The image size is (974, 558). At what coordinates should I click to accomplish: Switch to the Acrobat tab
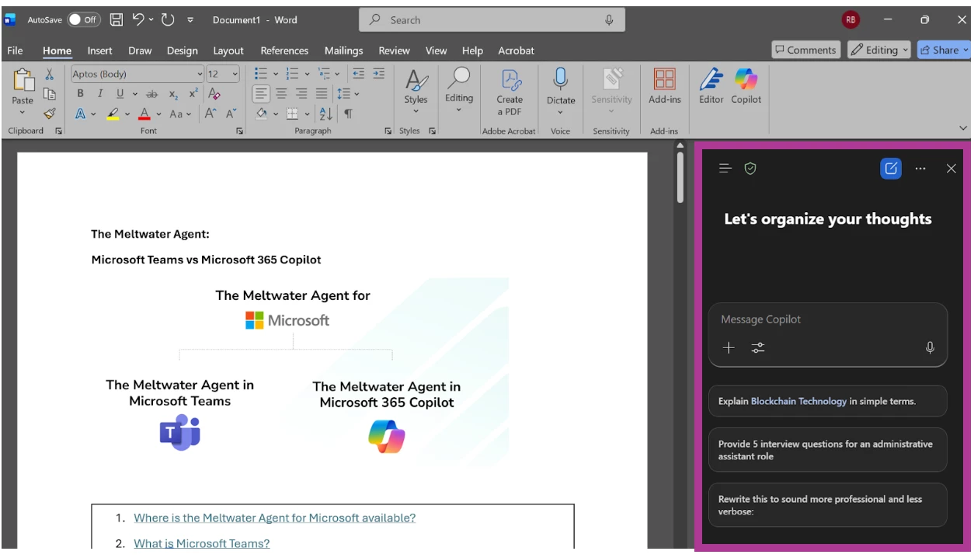click(516, 51)
